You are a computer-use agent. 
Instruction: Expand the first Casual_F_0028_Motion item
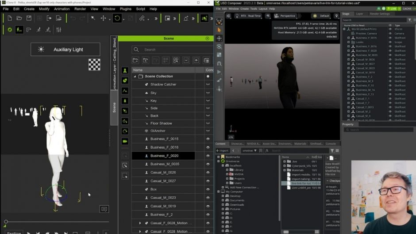140,223
